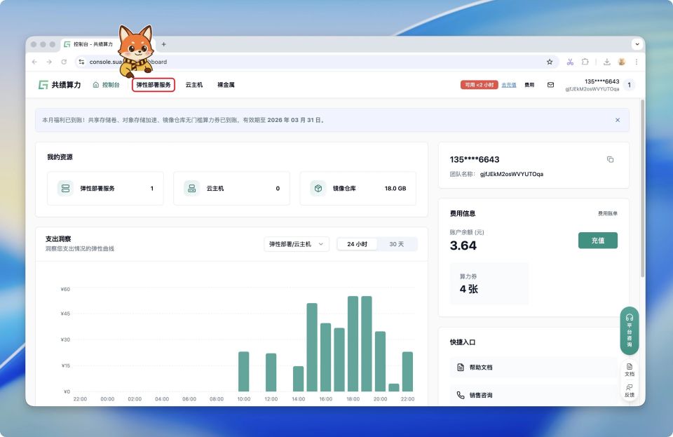Image resolution: width=673 pixels, height=437 pixels.
Task: Open 销售咨询 quick entry
Action: (x=533, y=396)
